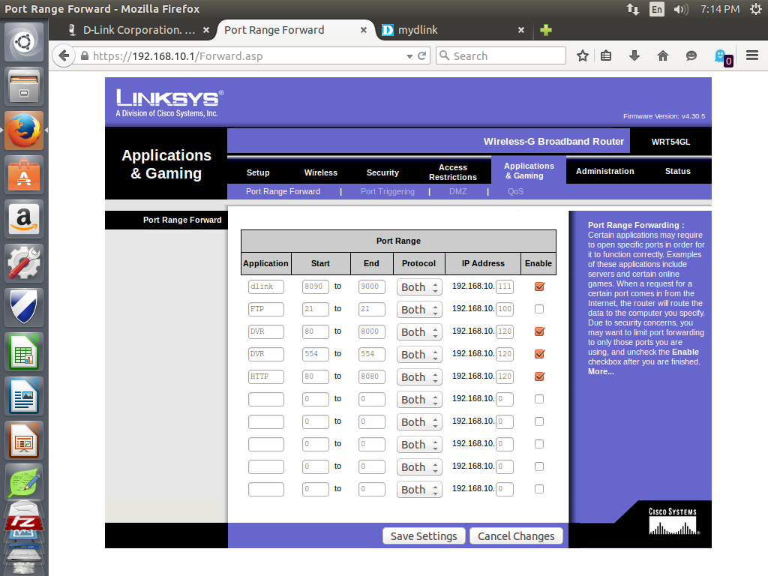Open the green leaf editor launcher icon
The image size is (768, 576).
24,482
